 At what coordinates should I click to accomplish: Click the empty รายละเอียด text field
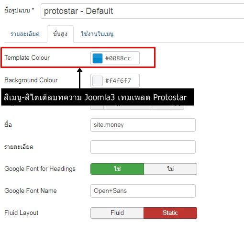click(143, 147)
